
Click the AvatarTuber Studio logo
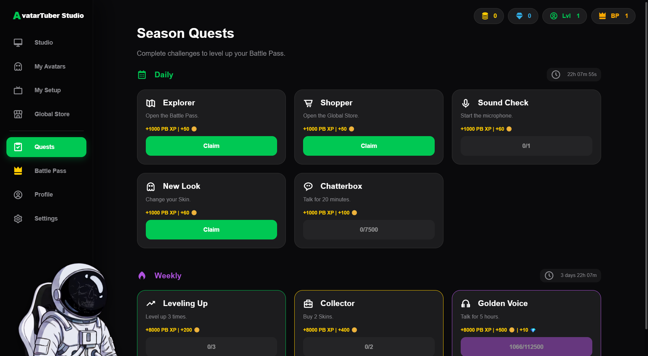pos(49,16)
